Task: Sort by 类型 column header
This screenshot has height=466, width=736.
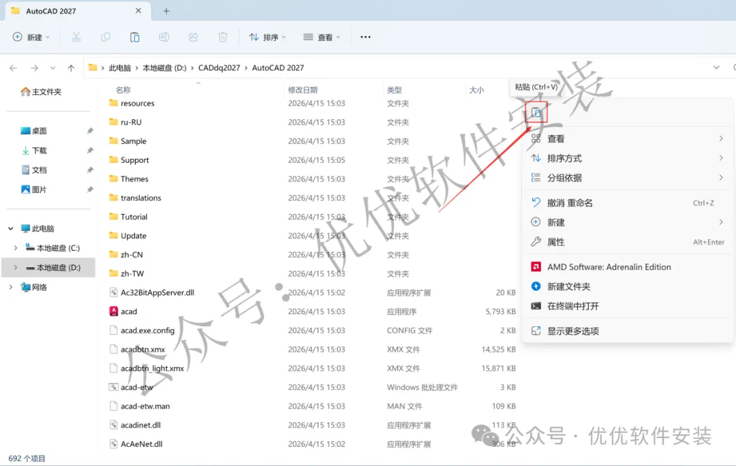Action: (395, 90)
